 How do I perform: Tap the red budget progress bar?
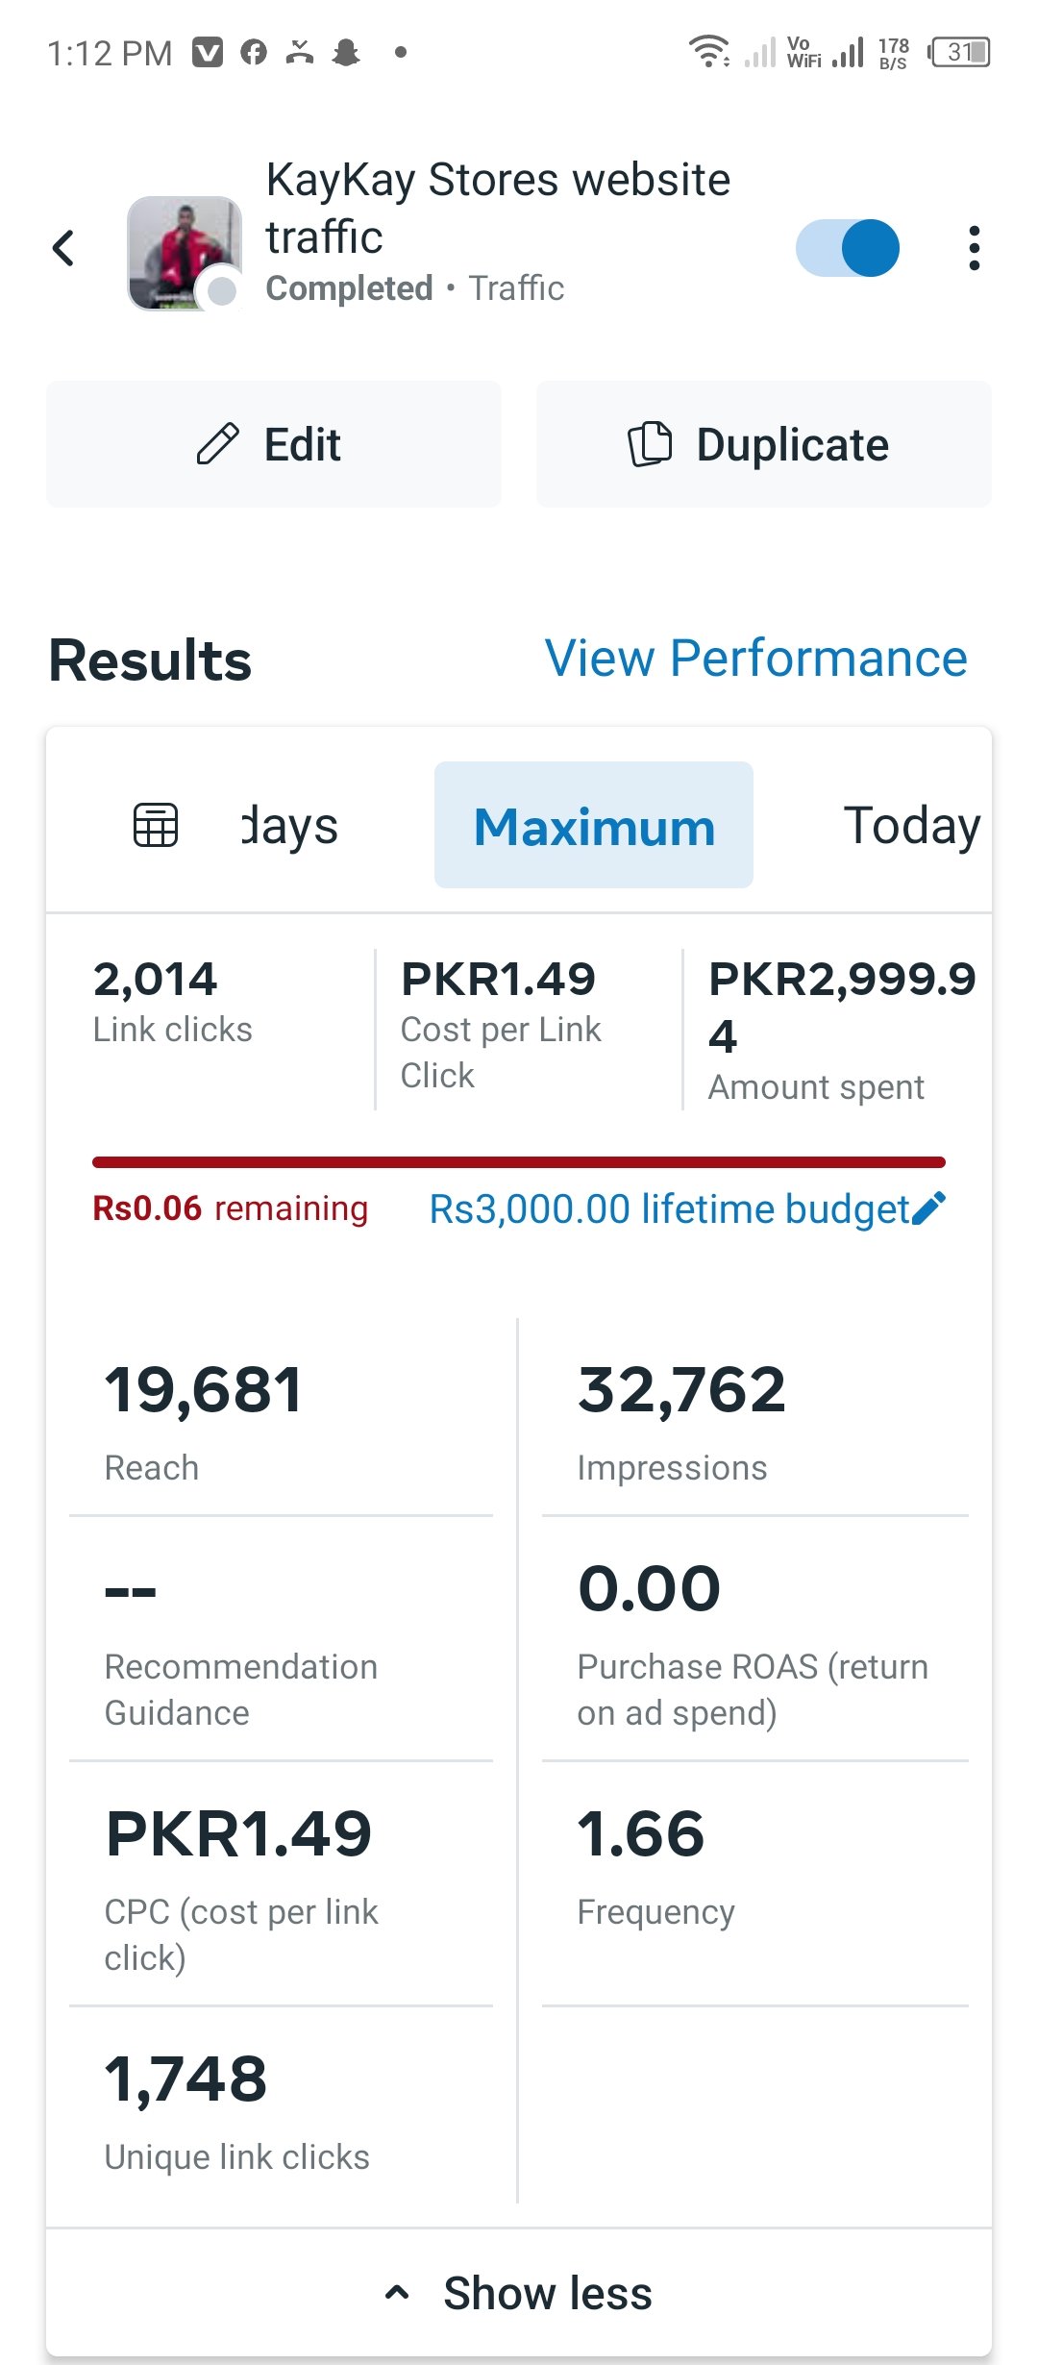point(519,1162)
